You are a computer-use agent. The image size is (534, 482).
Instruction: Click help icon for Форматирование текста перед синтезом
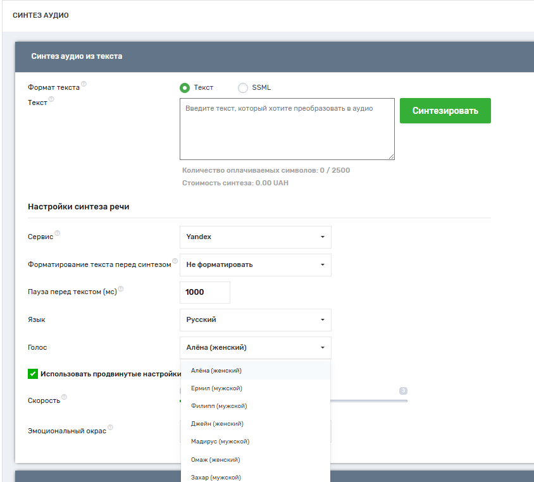coord(175,261)
